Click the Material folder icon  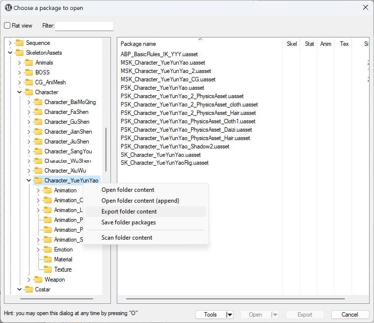[x=48, y=259]
